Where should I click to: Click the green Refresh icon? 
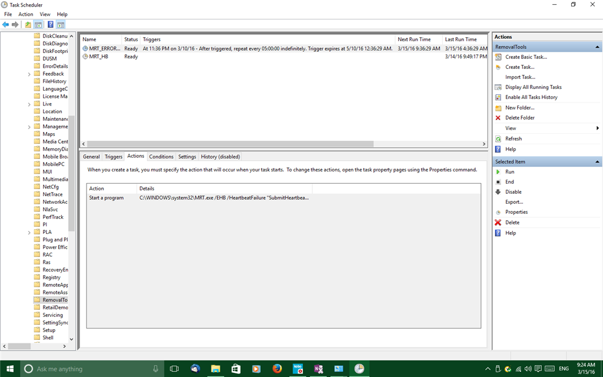[498, 139]
